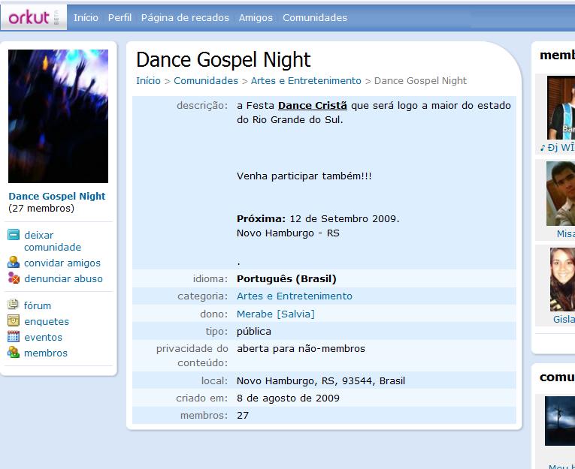Open the Dance Gospel Night sidebar link

(57, 197)
